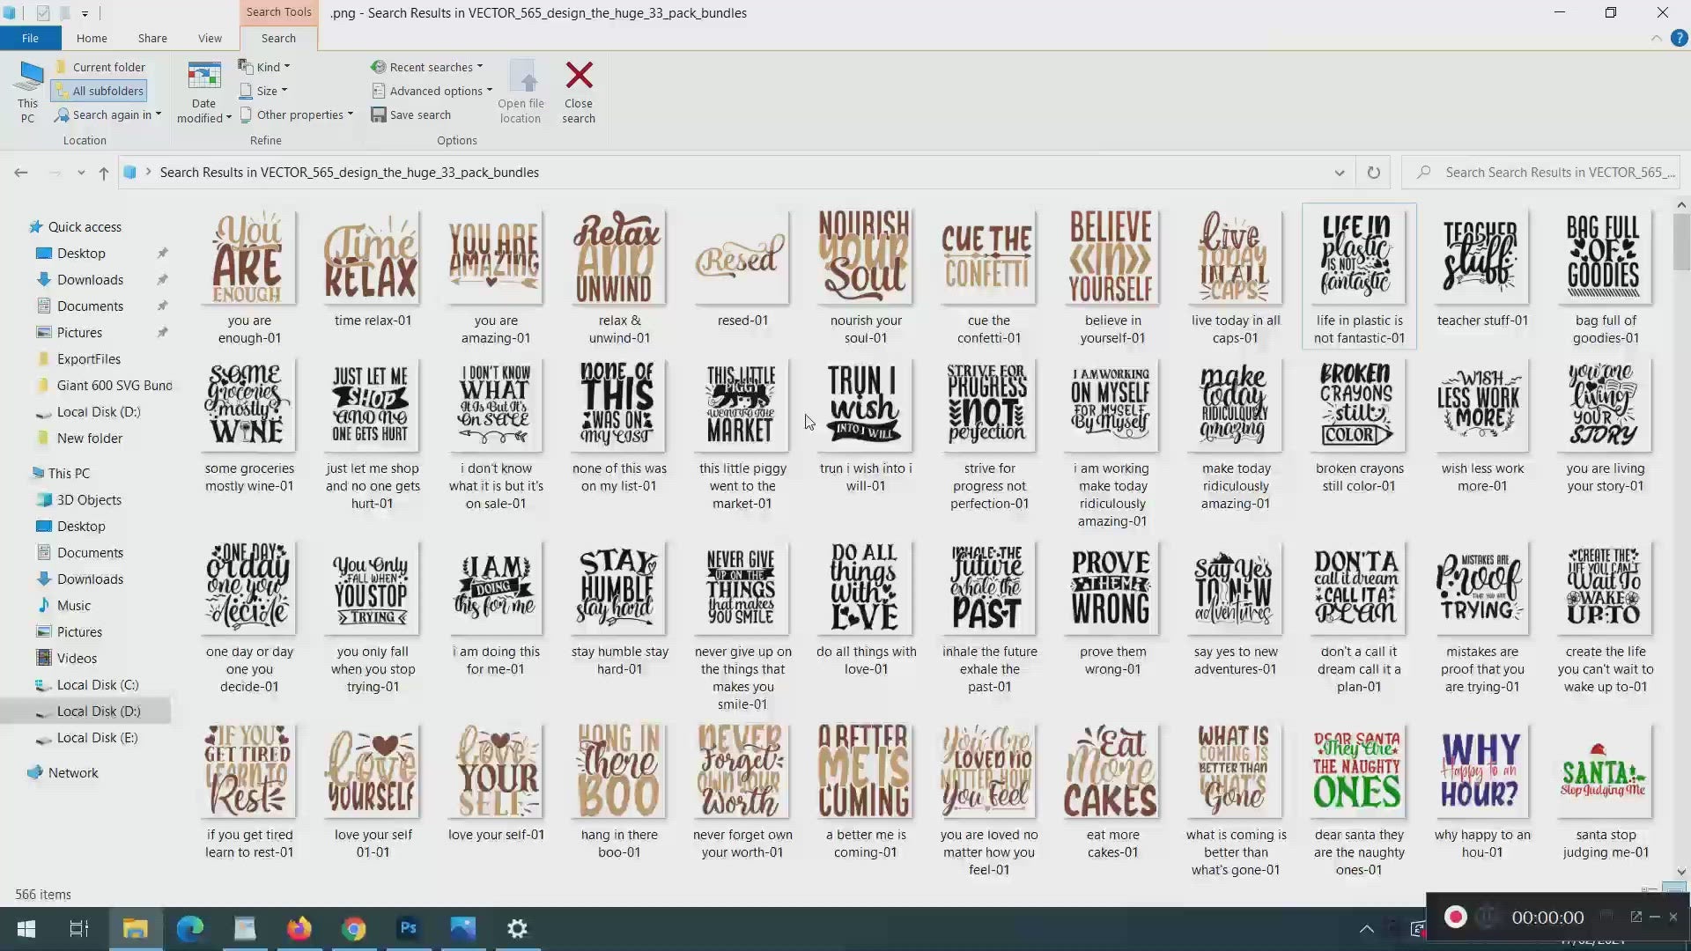Open Local Disk (C:) drive
The width and height of the screenshot is (1691, 951).
click(98, 684)
